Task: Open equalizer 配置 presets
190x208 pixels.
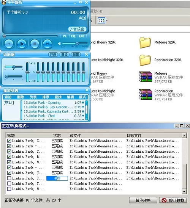Action: coord(76,55)
